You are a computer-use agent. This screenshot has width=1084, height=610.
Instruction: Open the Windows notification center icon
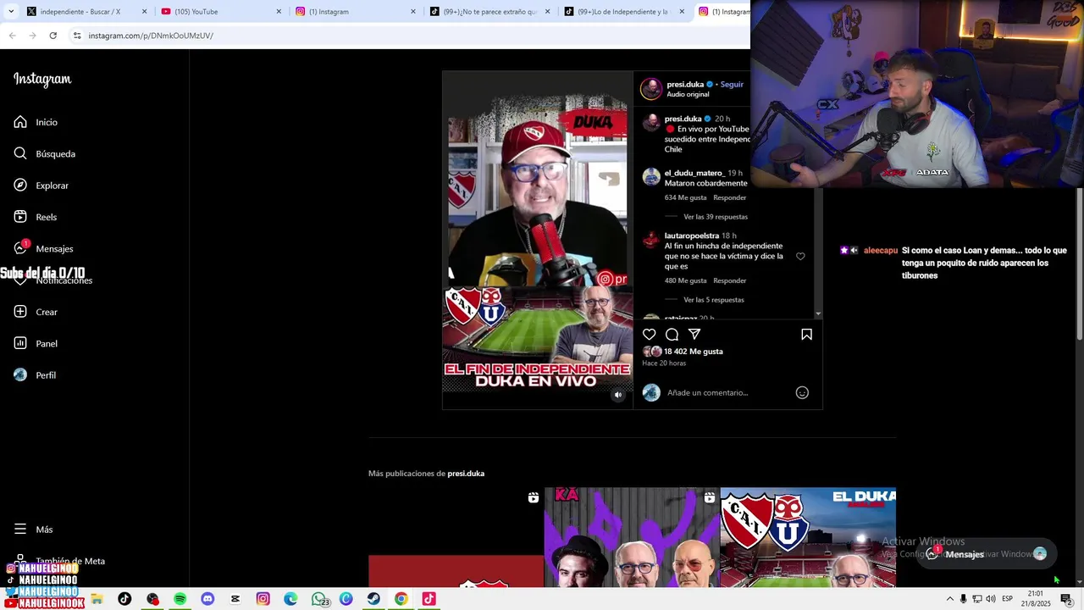(x=1066, y=599)
